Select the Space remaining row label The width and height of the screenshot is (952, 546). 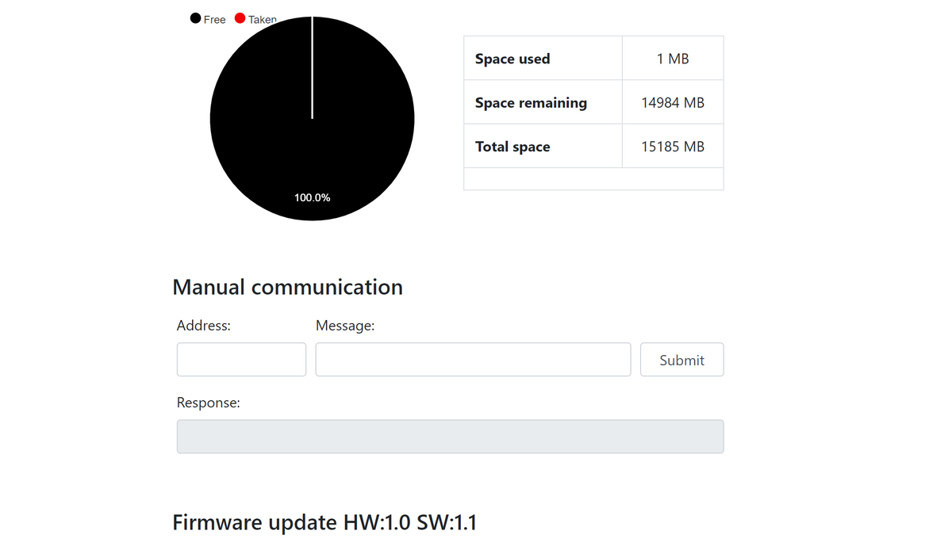[531, 102]
